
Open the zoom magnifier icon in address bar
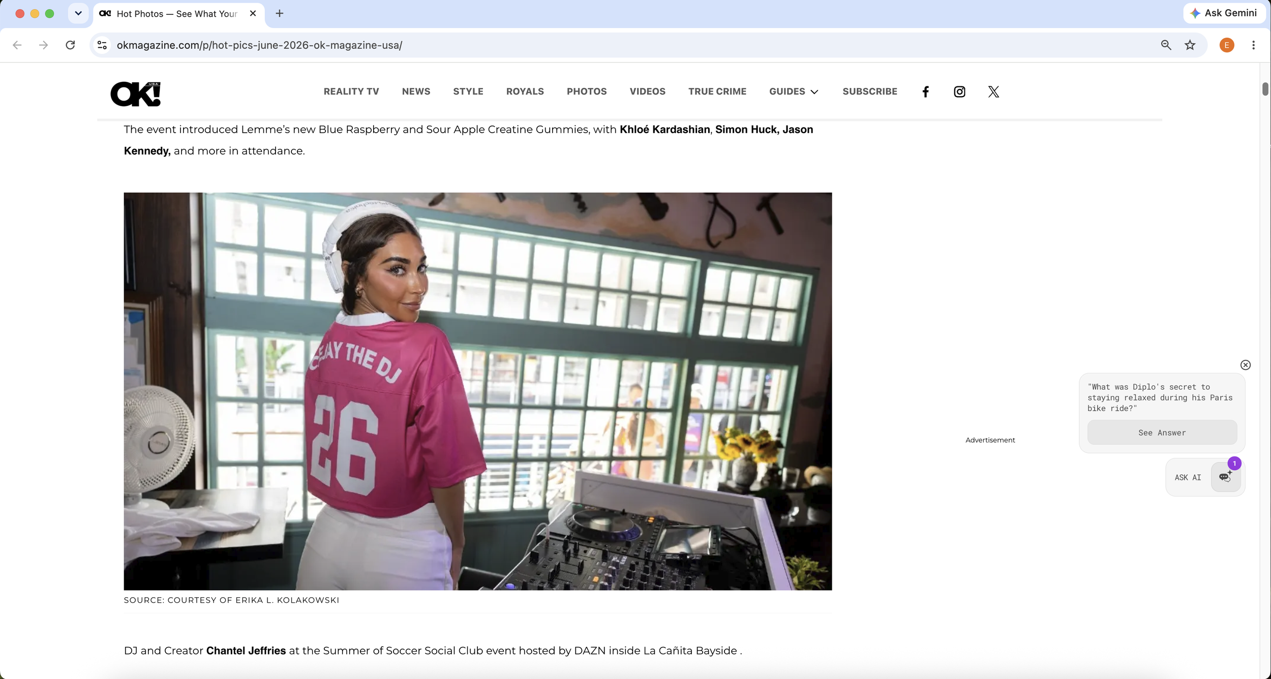point(1166,45)
